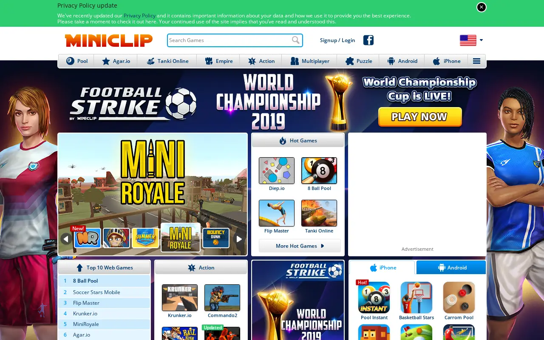Screen dimensions: 544x340
Task: Open Signup / Login link
Action: [337, 40]
